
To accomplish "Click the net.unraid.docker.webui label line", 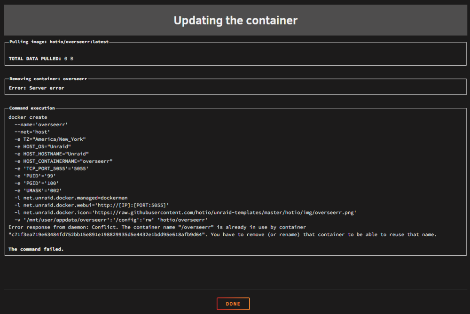I will point(92,205).
